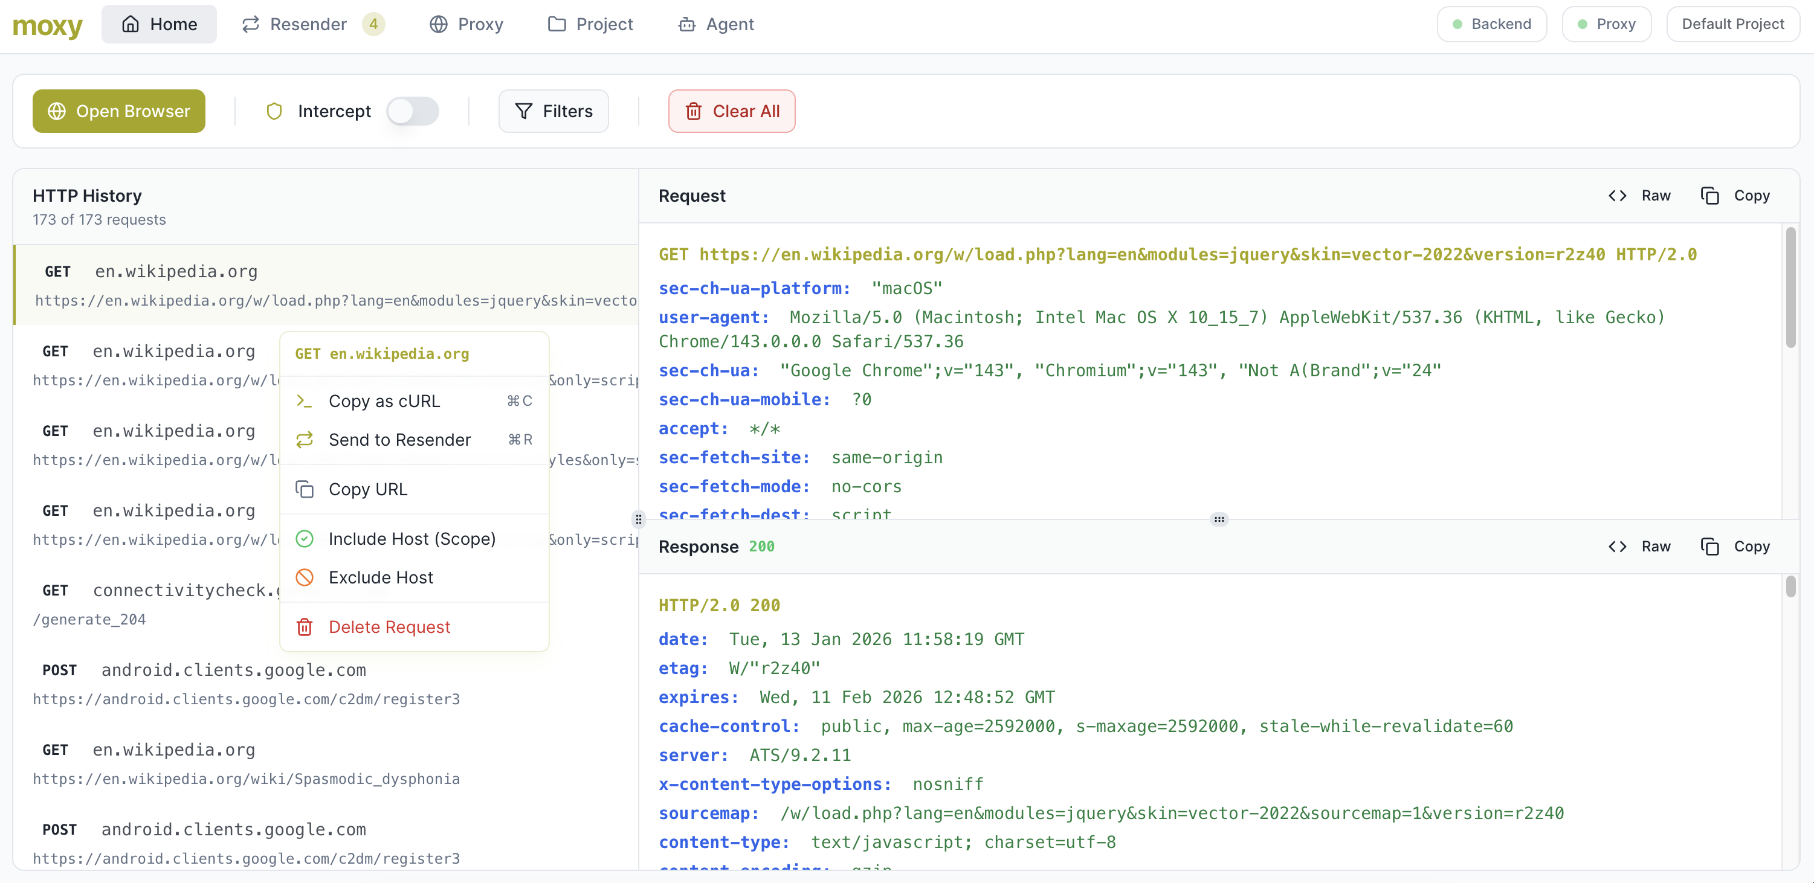Screen dimensions: 1814x883
Task: Copy the response using the Copy icon
Action: 1710,546
